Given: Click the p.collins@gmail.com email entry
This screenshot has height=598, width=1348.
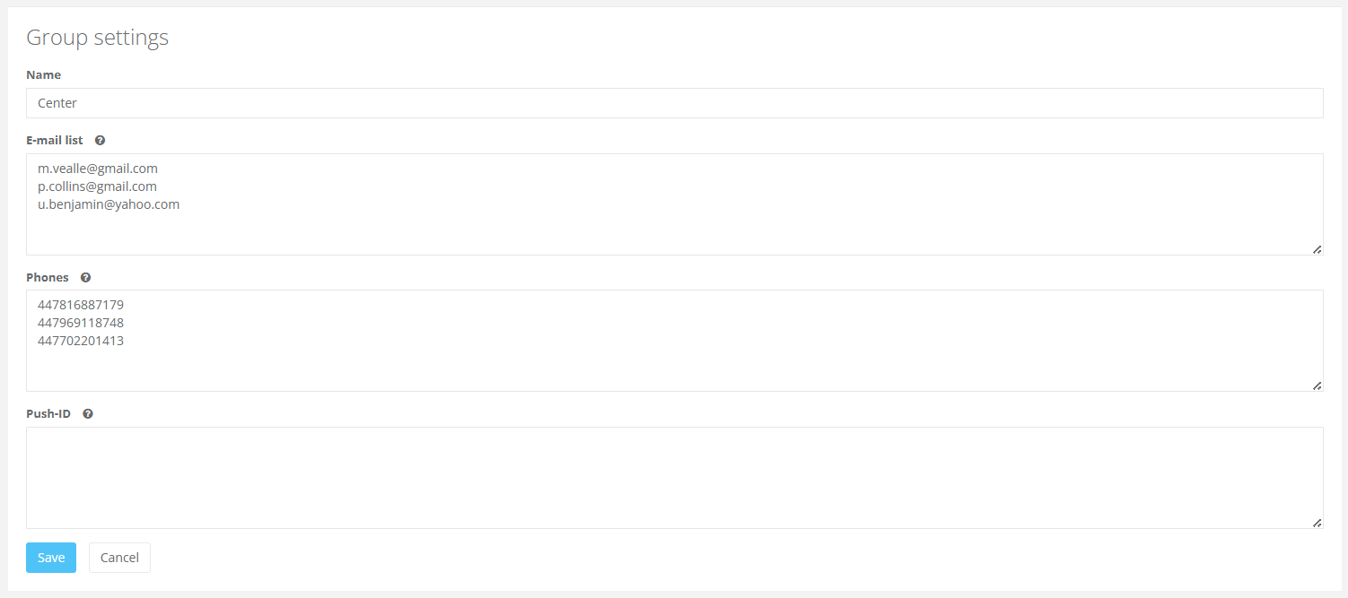Looking at the screenshot, I should (x=97, y=186).
